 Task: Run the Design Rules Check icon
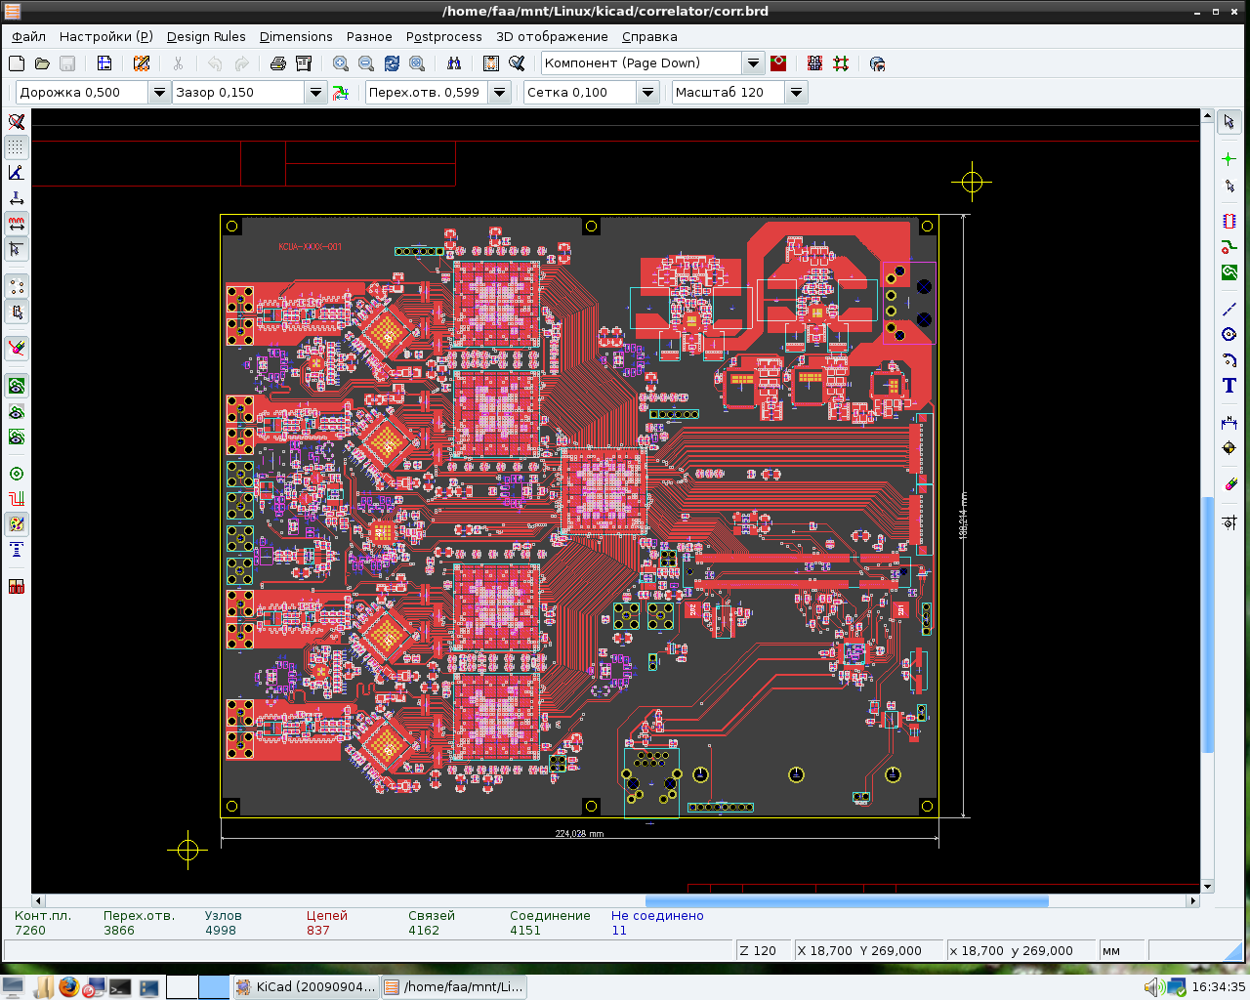tap(518, 63)
